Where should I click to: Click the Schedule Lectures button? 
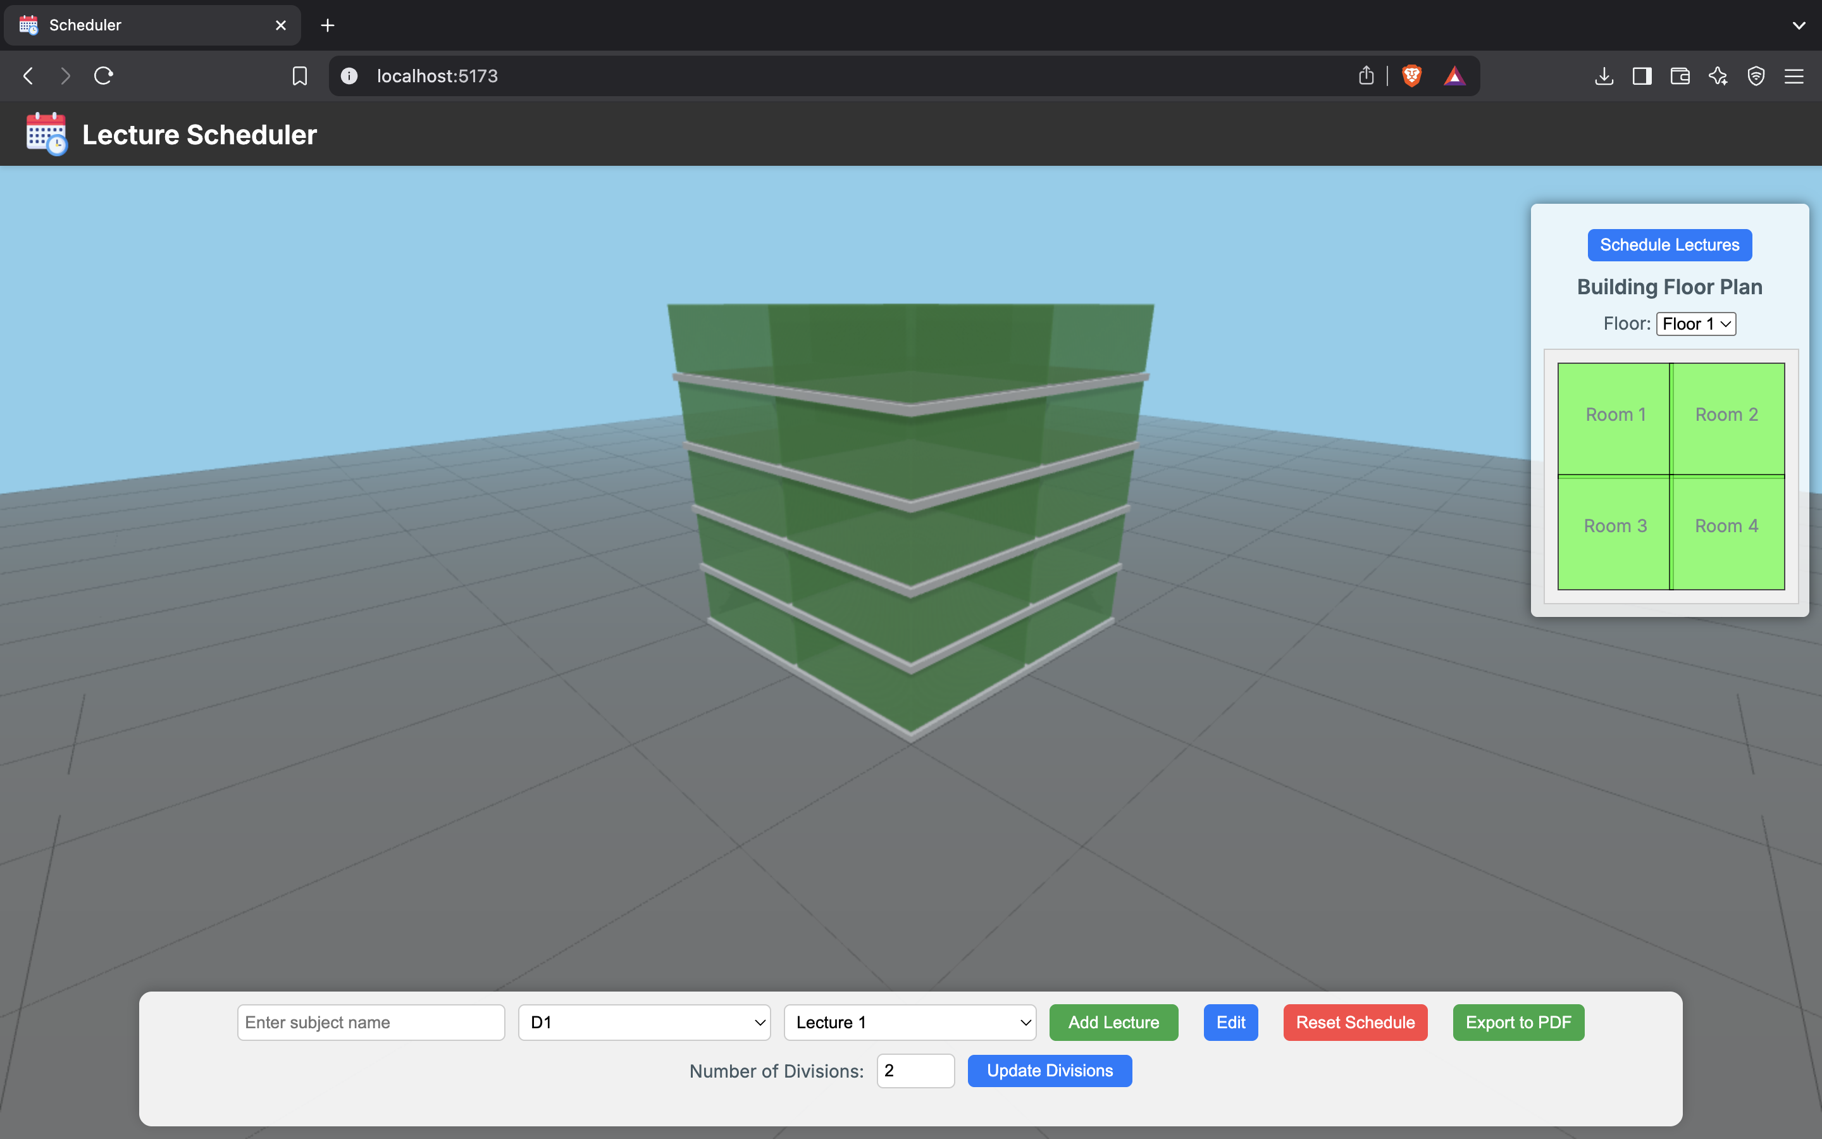(x=1669, y=245)
